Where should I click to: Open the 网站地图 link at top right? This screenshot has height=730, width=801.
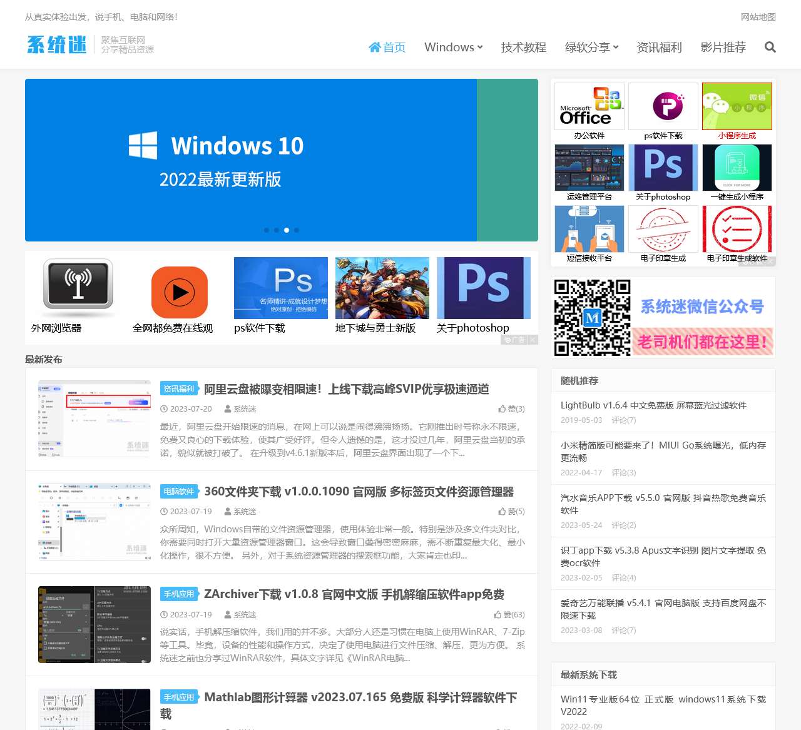(x=758, y=17)
